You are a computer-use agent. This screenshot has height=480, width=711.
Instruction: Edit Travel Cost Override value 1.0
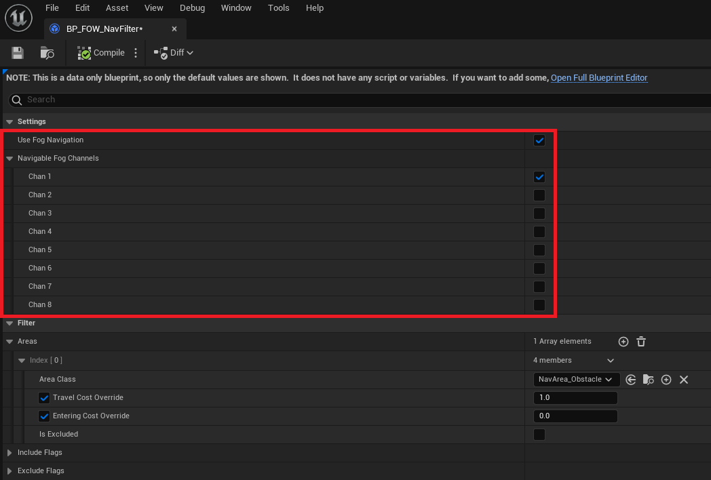[575, 397]
